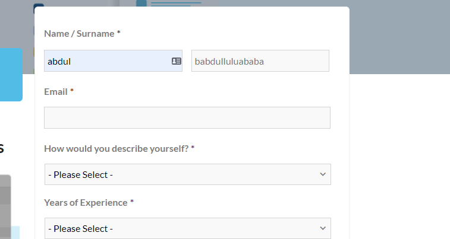Click the blue underlined link behind the dialog
This screenshot has height=239, width=450.
coord(176,4)
